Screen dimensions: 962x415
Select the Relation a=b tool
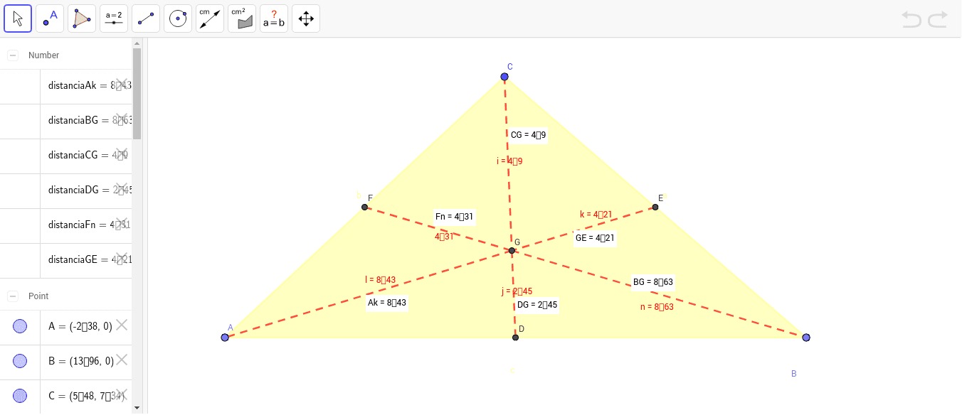tap(274, 18)
